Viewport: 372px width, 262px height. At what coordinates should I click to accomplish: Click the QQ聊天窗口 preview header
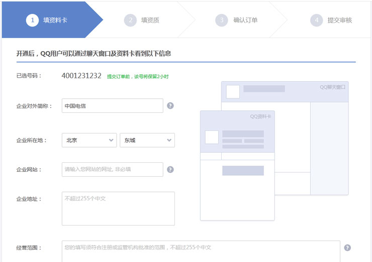pyautogui.click(x=285, y=92)
